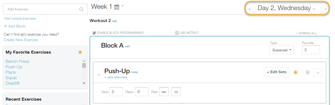This screenshot has height=105, width=335.
Task: Select Bench Press from favorites
Action: 17,61
